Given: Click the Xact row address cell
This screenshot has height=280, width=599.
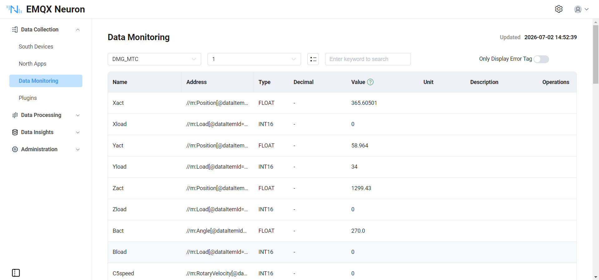Looking at the screenshot, I should [217, 103].
